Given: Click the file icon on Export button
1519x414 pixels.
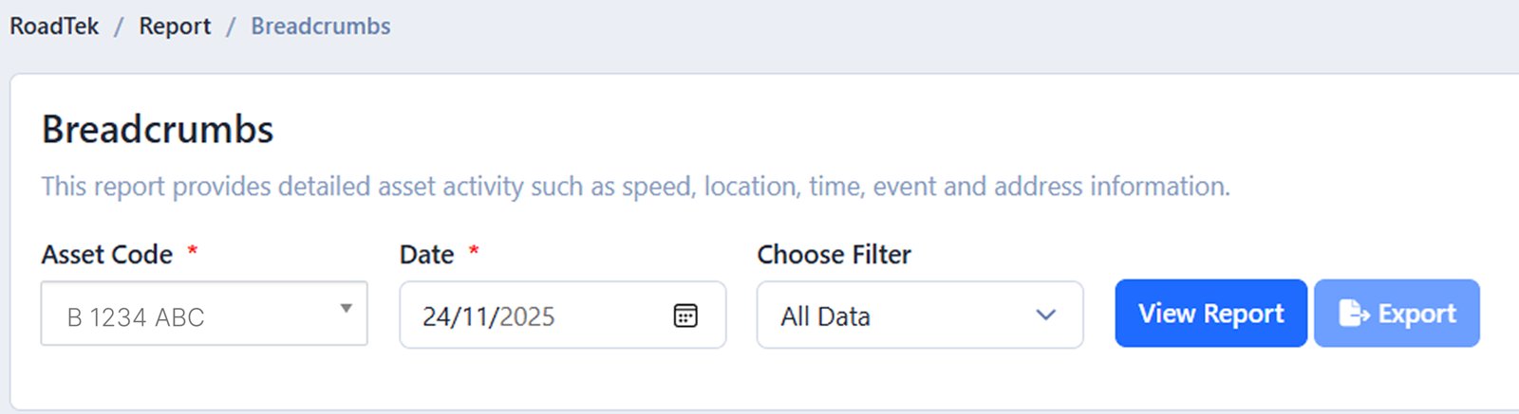Looking at the screenshot, I should pyautogui.click(x=1353, y=314).
